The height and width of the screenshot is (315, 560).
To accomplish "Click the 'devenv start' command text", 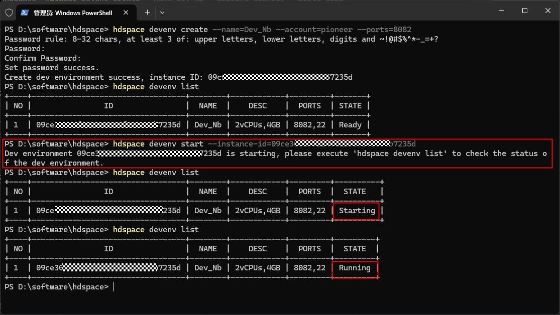I will click(x=171, y=144).
